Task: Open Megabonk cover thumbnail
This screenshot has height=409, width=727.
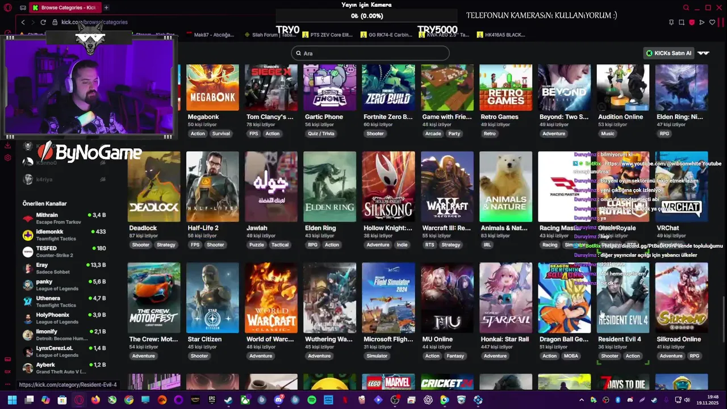Action: [212, 87]
